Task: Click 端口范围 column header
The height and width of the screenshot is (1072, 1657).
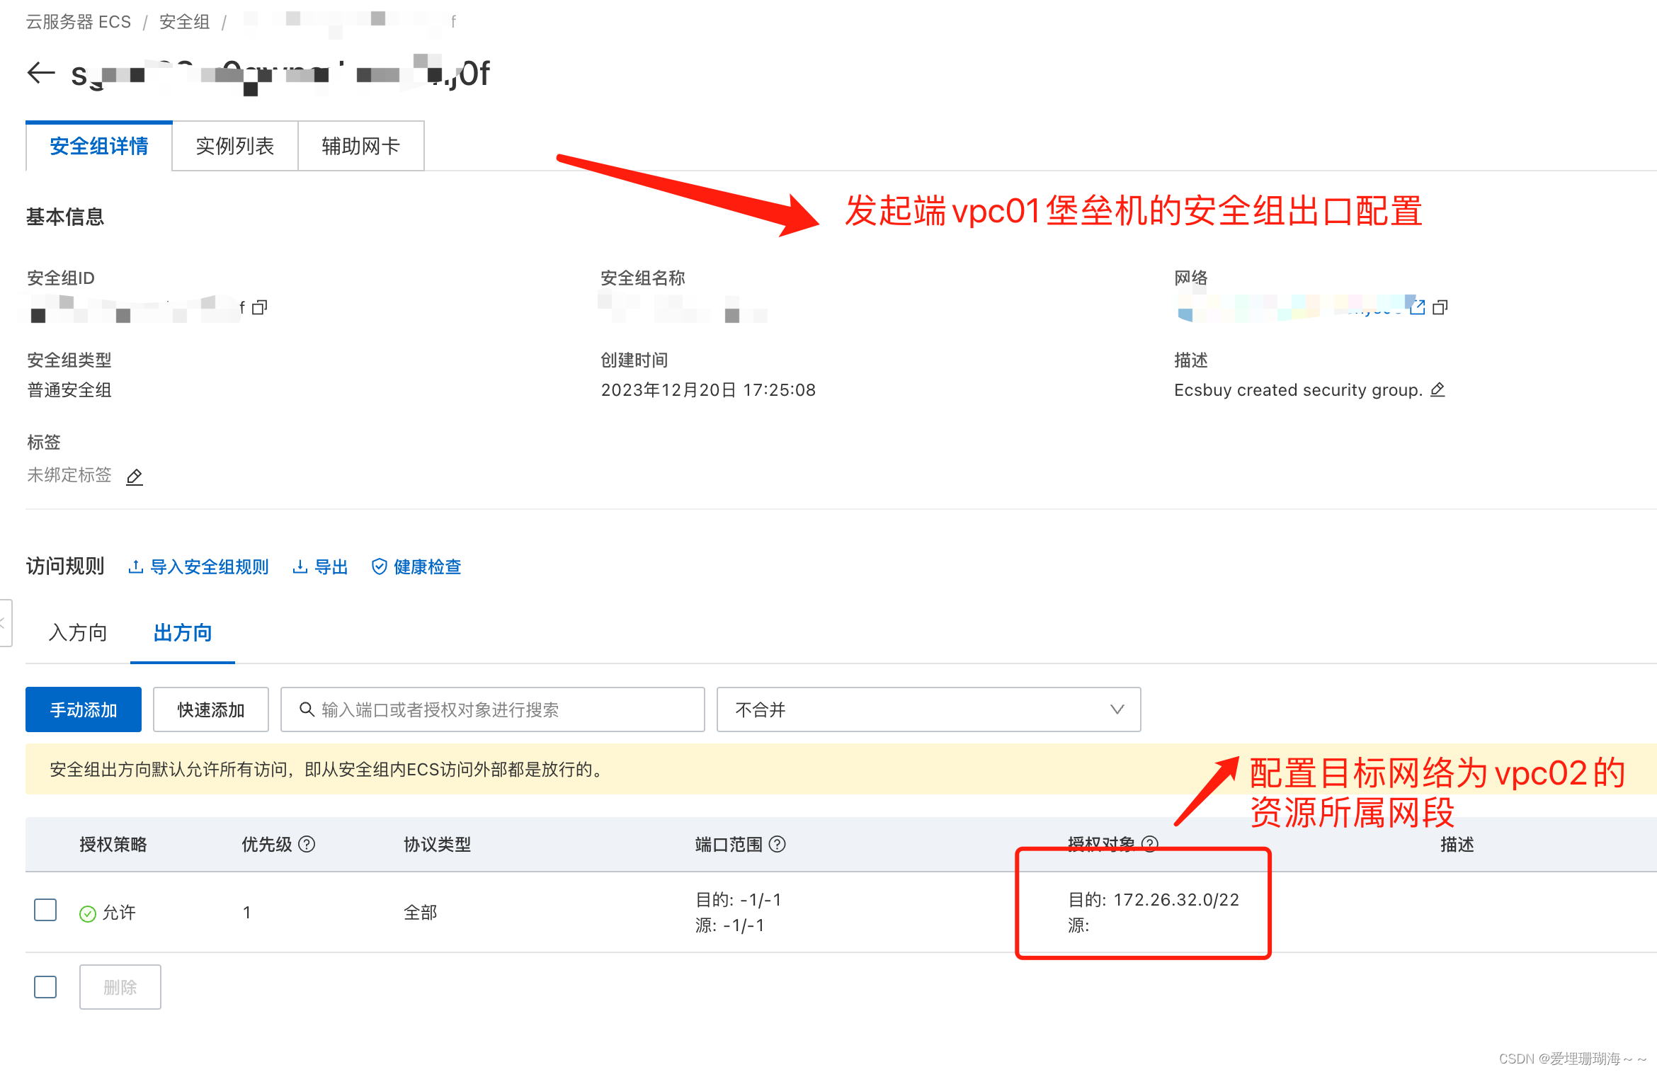Action: pos(729,844)
